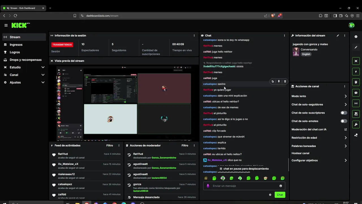Select the headphones green emote
Viewport: 362px width, 204px height.
click(x=240, y=178)
